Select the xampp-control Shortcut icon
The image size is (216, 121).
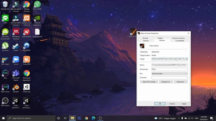tap(27, 20)
